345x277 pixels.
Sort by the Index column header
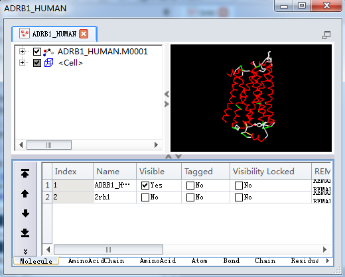(x=72, y=172)
